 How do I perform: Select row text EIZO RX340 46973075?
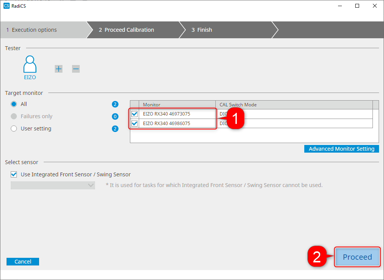tap(167, 114)
